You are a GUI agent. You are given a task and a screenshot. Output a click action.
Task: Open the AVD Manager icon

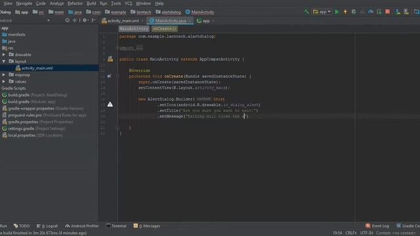(398, 12)
